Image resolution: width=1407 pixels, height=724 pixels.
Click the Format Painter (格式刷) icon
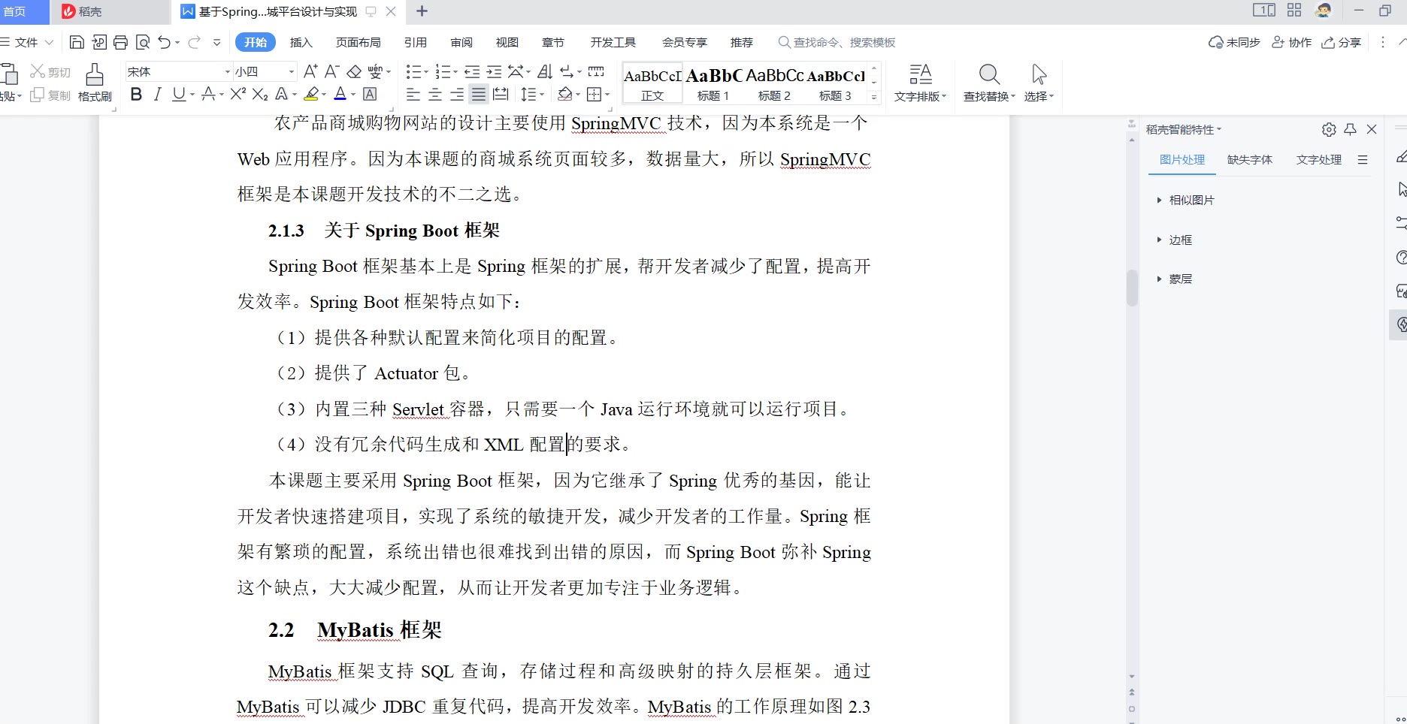pyautogui.click(x=94, y=82)
